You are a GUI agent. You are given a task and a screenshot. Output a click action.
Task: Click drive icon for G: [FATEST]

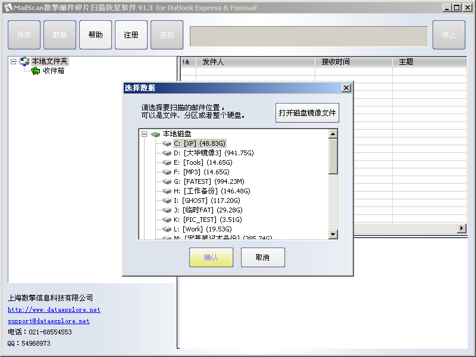[167, 181]
